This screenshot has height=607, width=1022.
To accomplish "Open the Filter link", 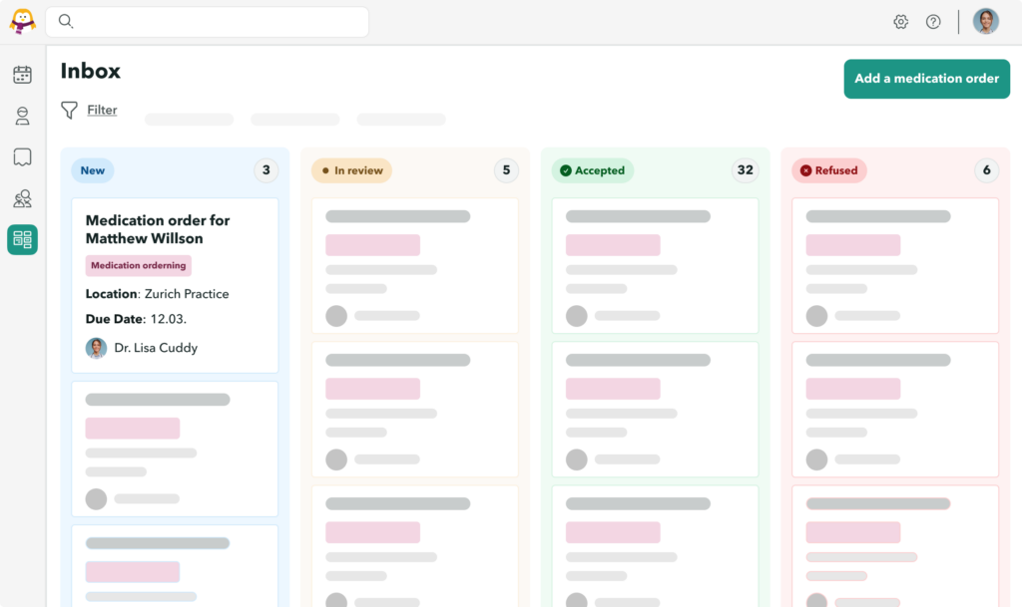I will [x=103, y=110].
